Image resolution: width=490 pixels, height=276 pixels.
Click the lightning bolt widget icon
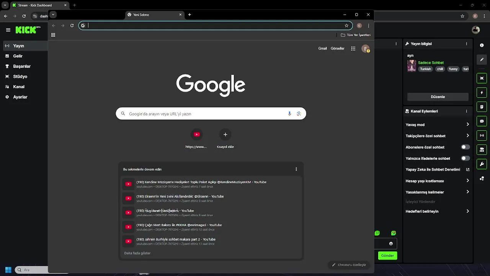point(482,93)
